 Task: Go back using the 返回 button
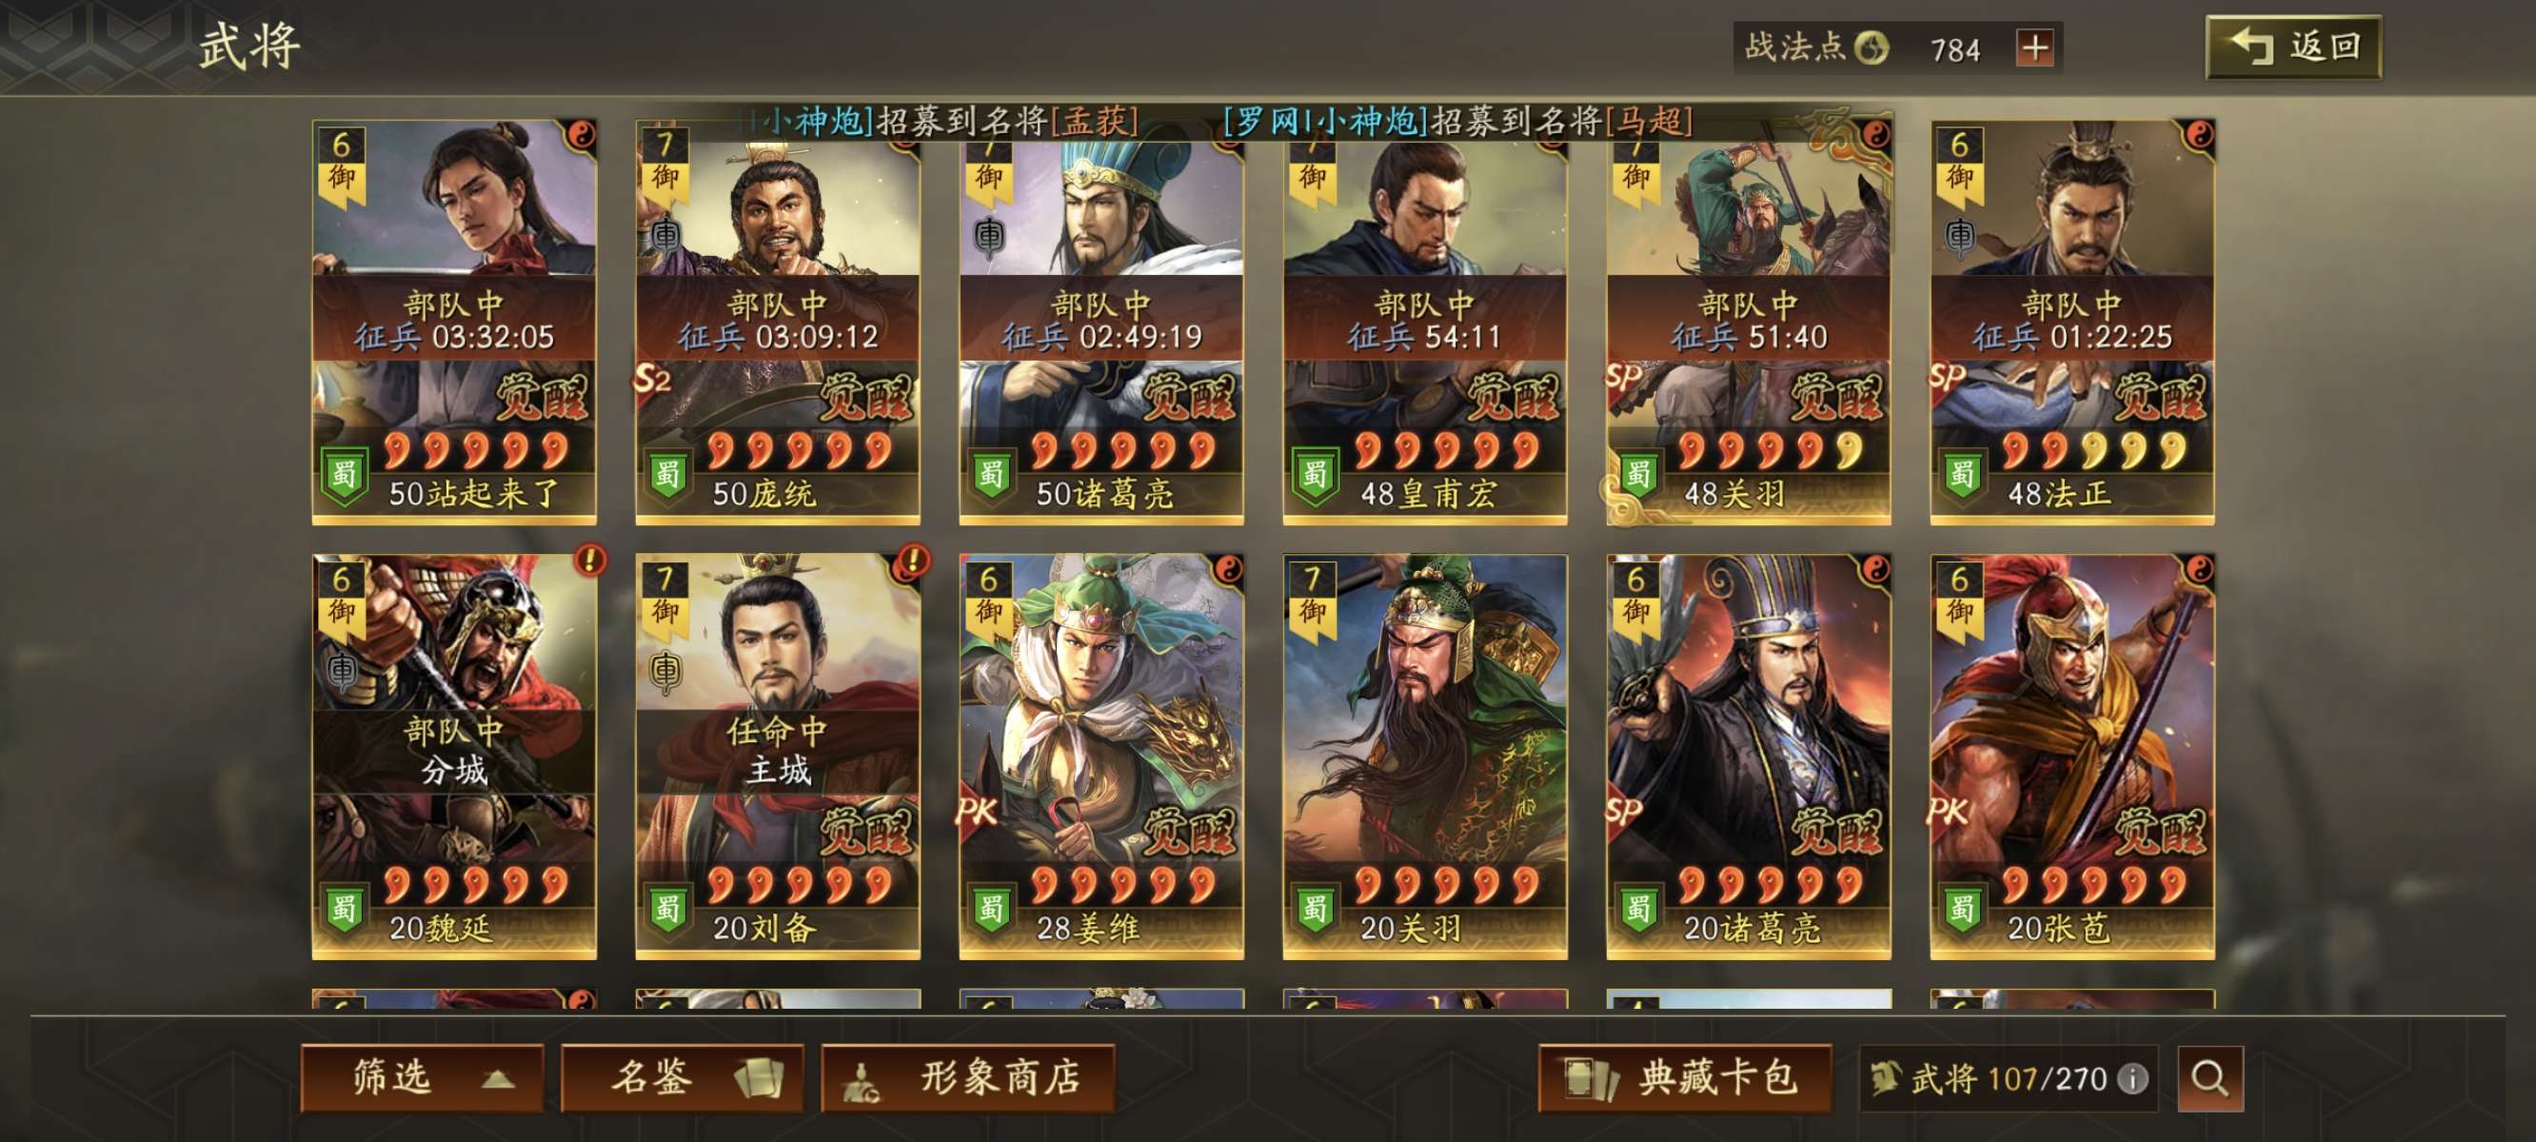pos(2294,47)
